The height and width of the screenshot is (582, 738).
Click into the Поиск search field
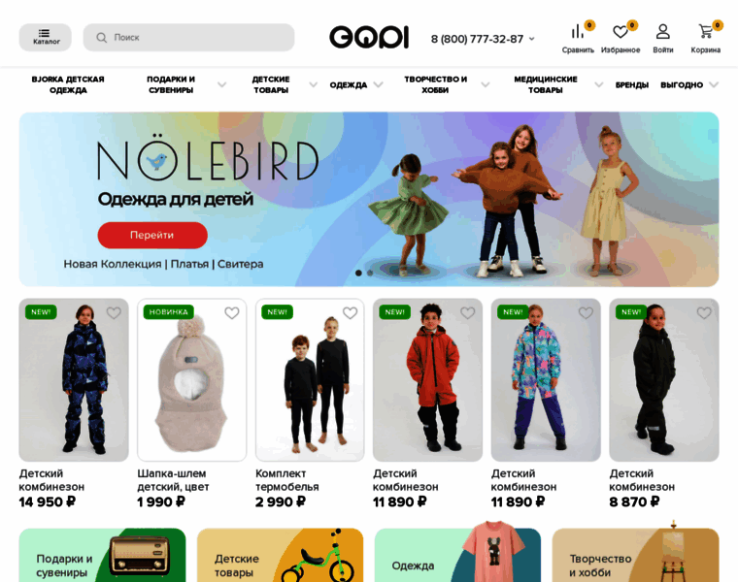pyautogui.click(x=188, y=37)
